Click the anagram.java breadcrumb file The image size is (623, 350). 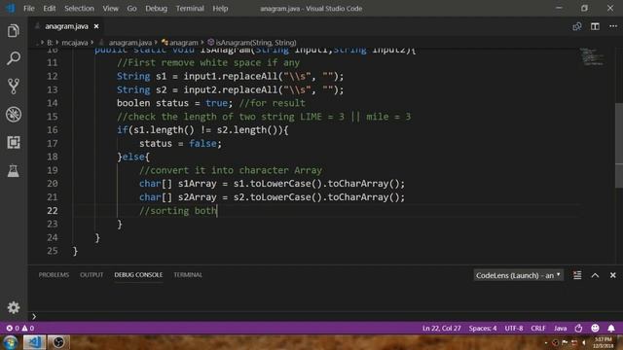[x=129, y=43]
